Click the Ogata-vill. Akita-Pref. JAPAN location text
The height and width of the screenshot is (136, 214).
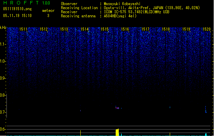(152, 8)
